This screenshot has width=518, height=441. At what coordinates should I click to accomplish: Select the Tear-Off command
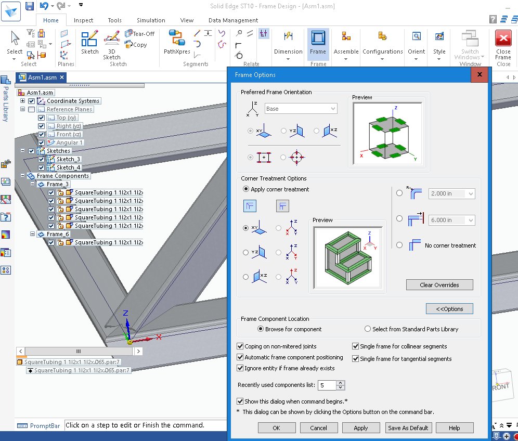click(139, 34)
